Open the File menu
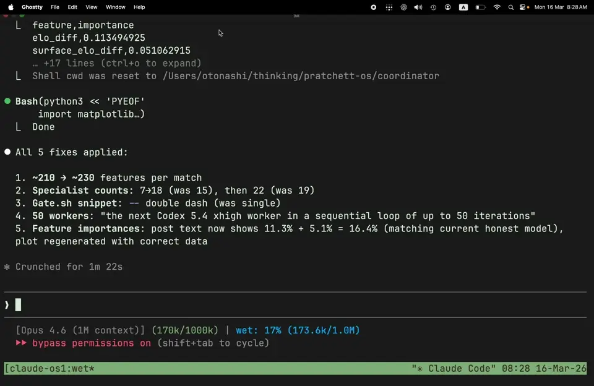594x386 pixels. click(x=55, y=7)
